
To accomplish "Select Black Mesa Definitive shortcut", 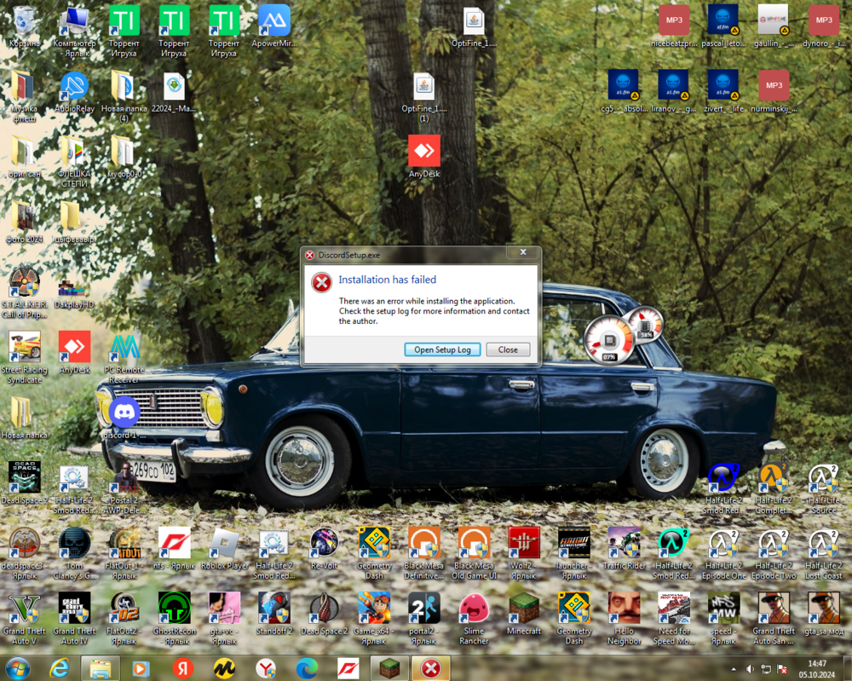I will pyautogui.click(x=423, y=553).
